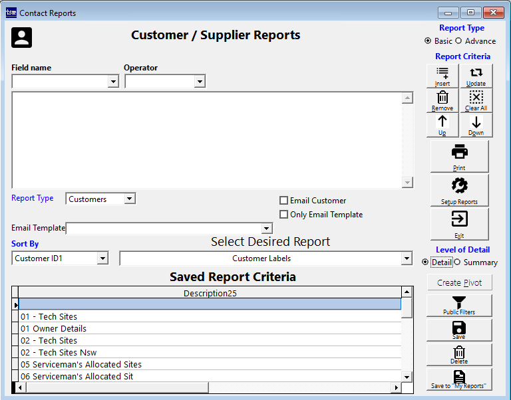511x400 pixels.
Task: Choose Summary level of detail
Action: [457, 262]
